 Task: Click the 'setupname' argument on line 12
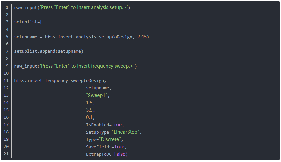tap(98, 88)
